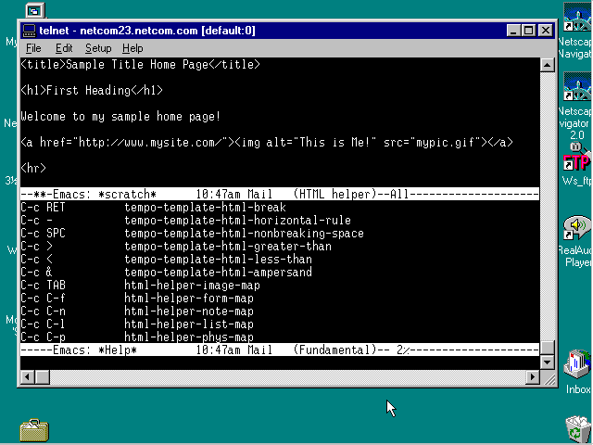Minimize the telnet window
593x445 pixels.
coord(514,31)
